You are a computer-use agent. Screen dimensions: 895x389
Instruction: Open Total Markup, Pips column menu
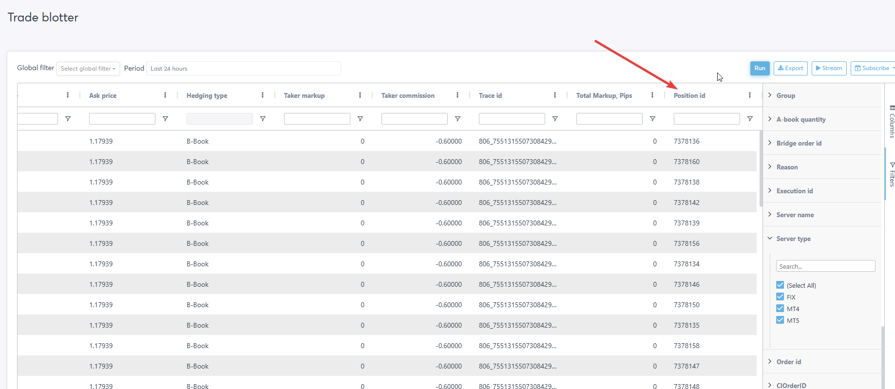click(652, 95)
